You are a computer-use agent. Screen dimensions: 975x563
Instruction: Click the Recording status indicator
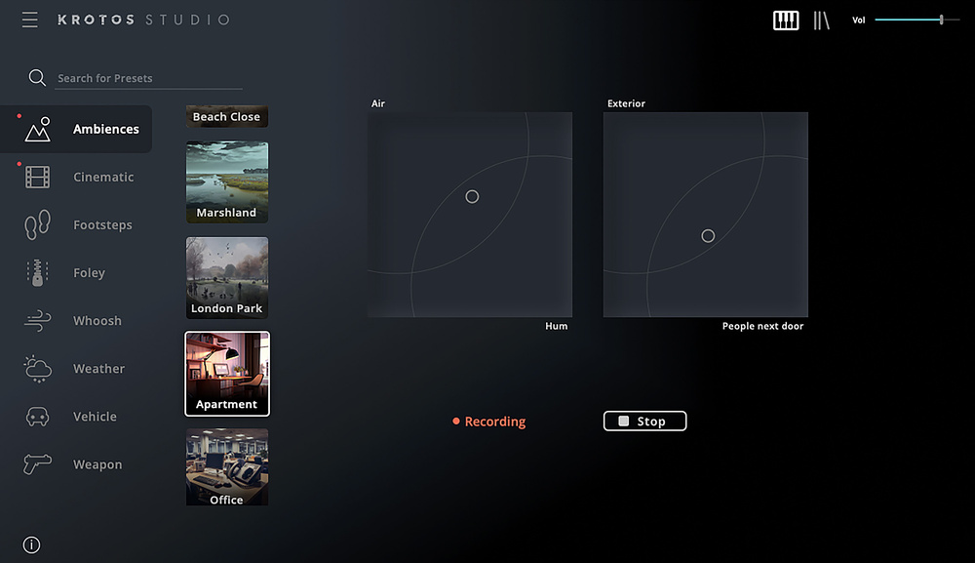point(489,422)
